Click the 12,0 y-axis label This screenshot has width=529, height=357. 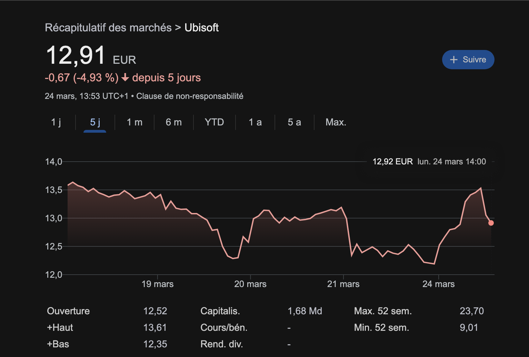(53, 275)
